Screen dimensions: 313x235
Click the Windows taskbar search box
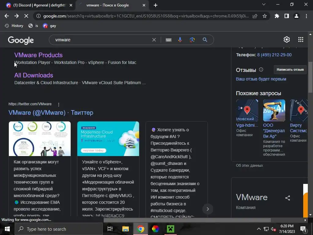point(59,229)
